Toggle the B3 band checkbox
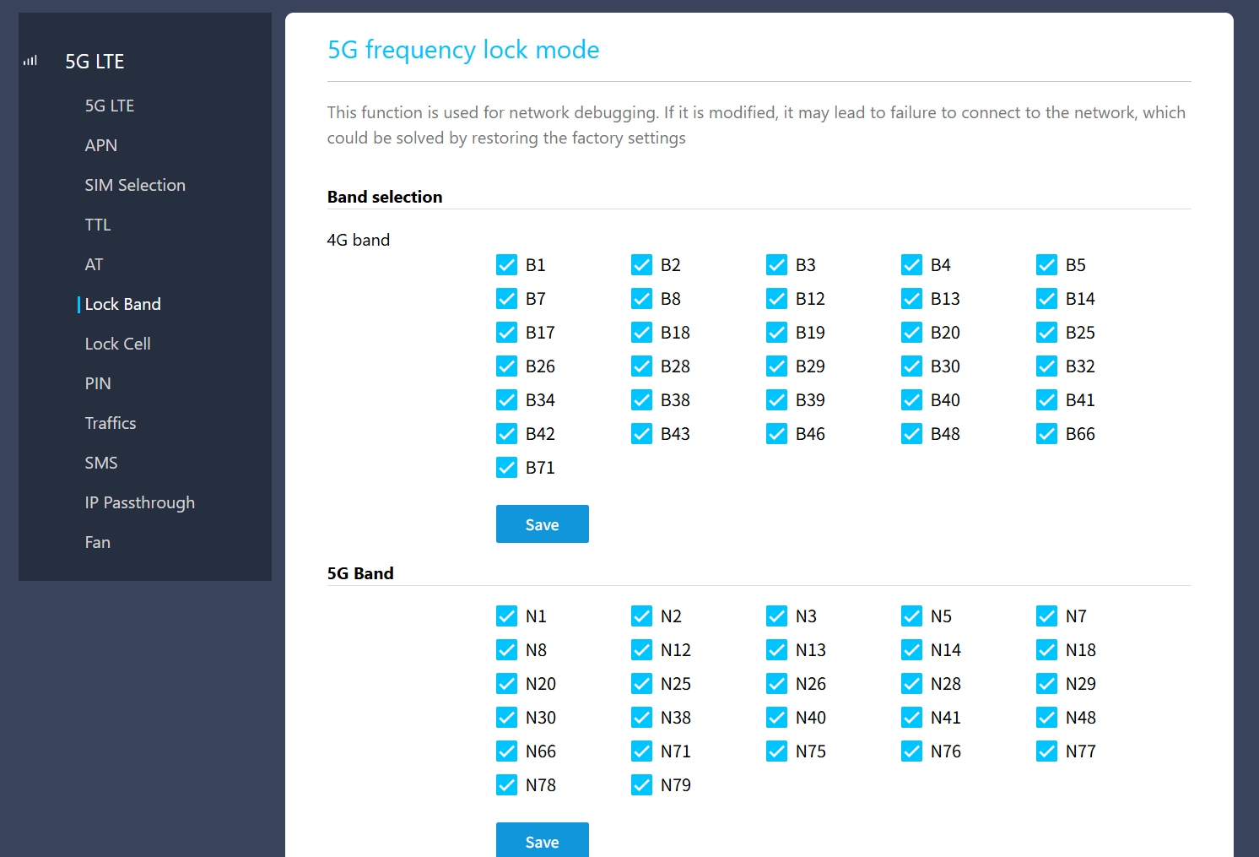The image size is (1259, 857). (x=776, y=265)
